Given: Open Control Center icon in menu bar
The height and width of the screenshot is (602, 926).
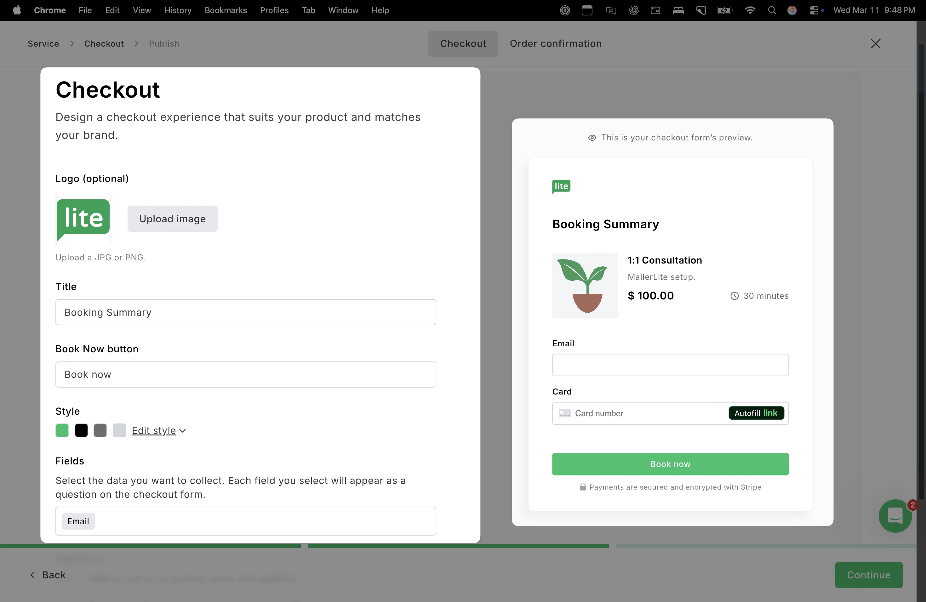Looking at the screenshot, I should coord(814,10).
